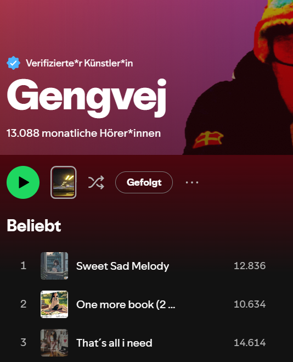The width and height of the screenshot is (293, 362).
Task: Click the One more book cover art
Action: pos(54,304)
